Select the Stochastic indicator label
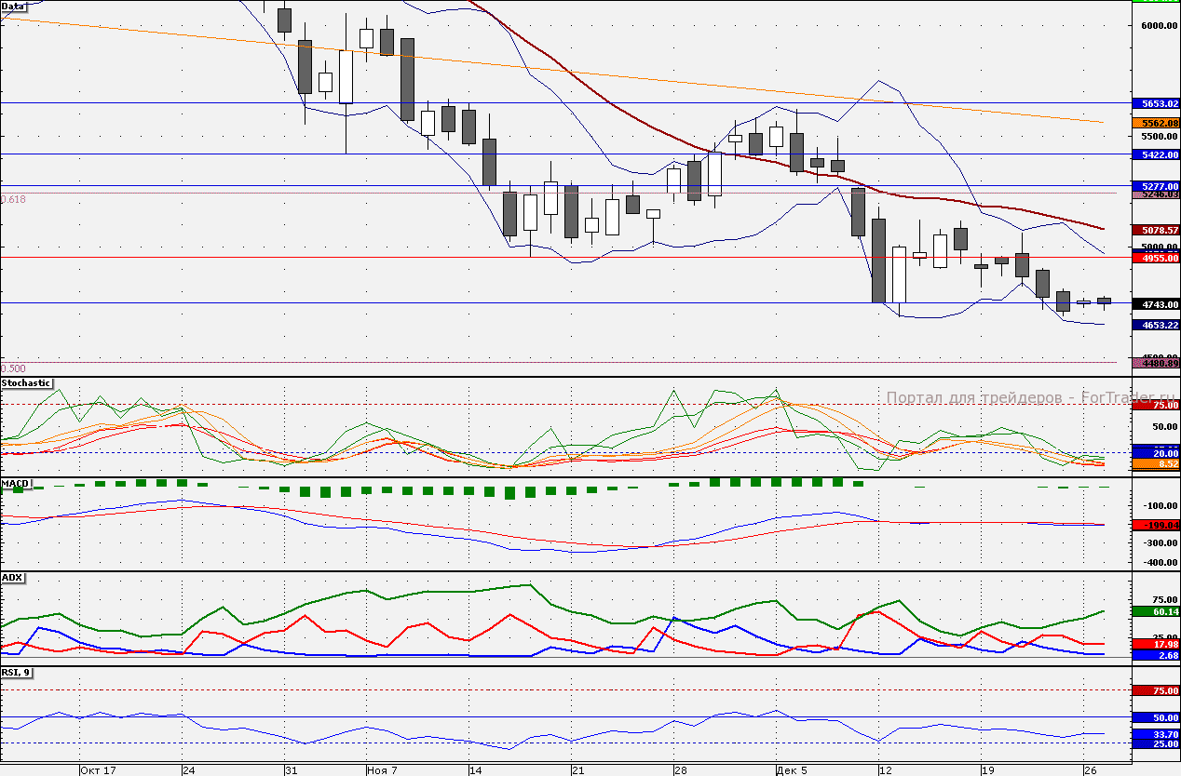 tap(26, 382)
